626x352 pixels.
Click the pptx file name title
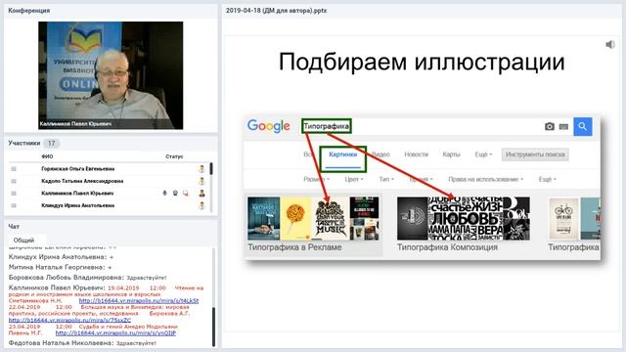coord(276,11)
